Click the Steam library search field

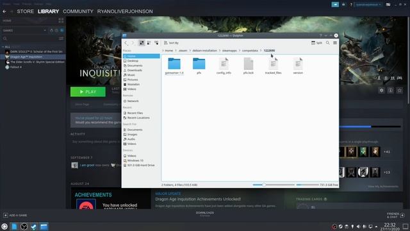point(30,38)
